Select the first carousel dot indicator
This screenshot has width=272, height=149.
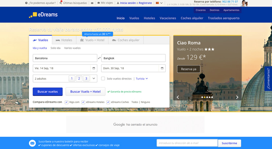pos(202,97)
